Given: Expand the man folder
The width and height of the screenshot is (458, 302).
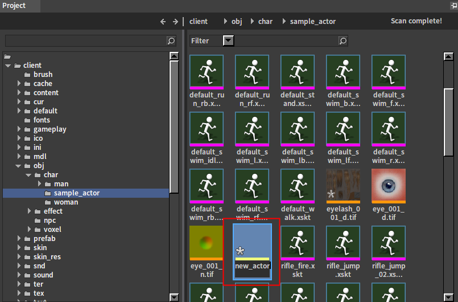Looking at the screenshot, I should [39, 184].
